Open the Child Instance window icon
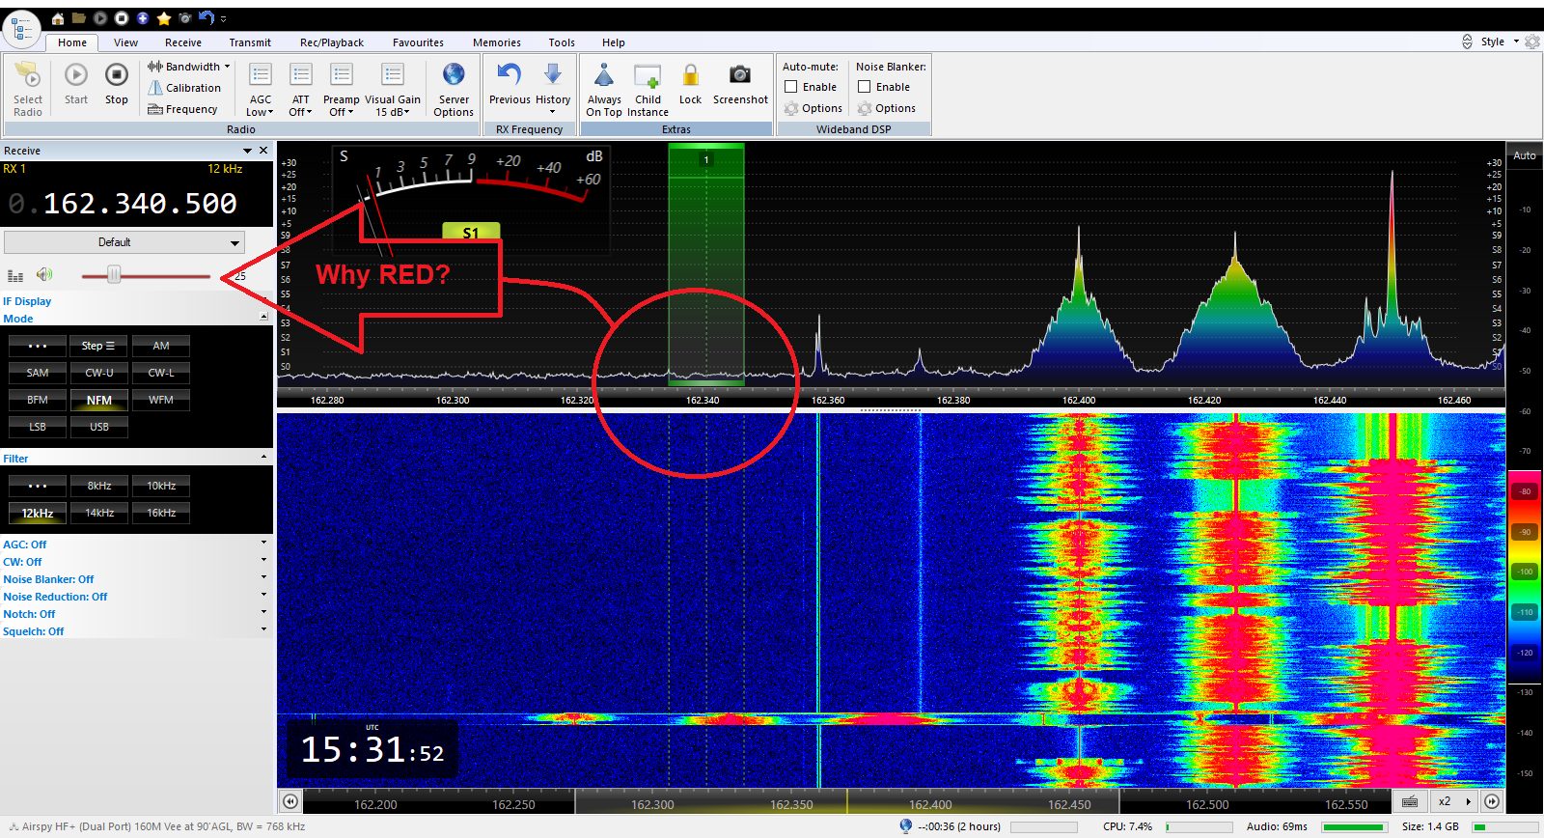 pyautogui.click(x=648, y=76)
